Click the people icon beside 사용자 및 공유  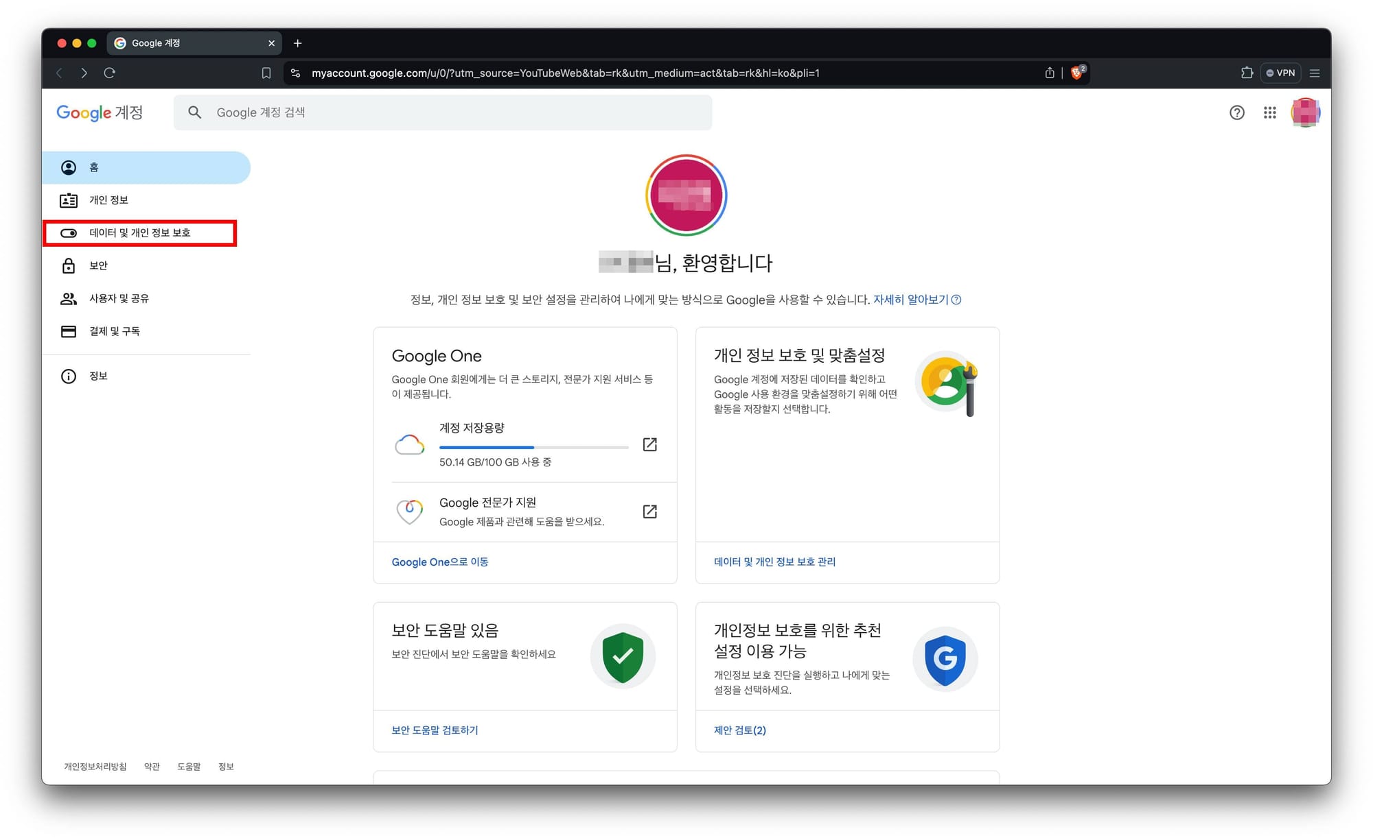pyautogui.click(x=69, y=298)
